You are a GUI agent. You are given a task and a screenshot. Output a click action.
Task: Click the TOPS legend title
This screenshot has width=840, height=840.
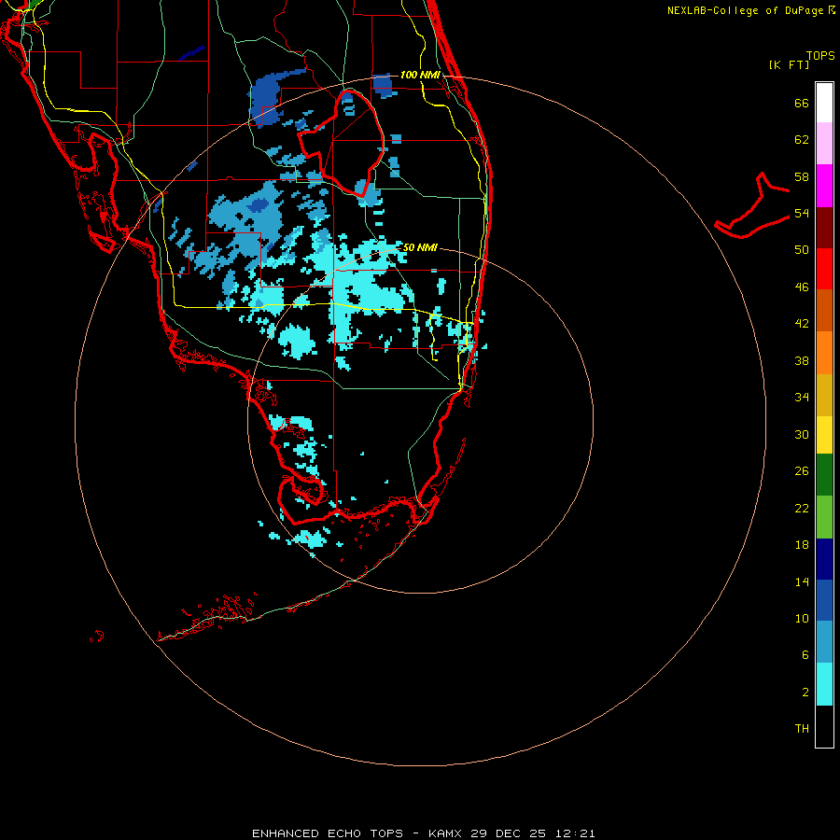click(x=820, y=55)
